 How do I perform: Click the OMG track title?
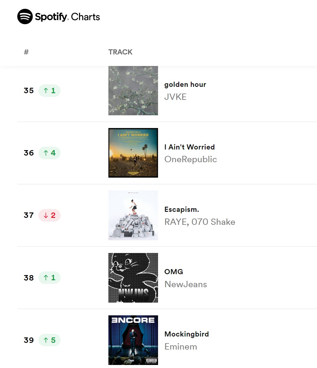(173, 272)
